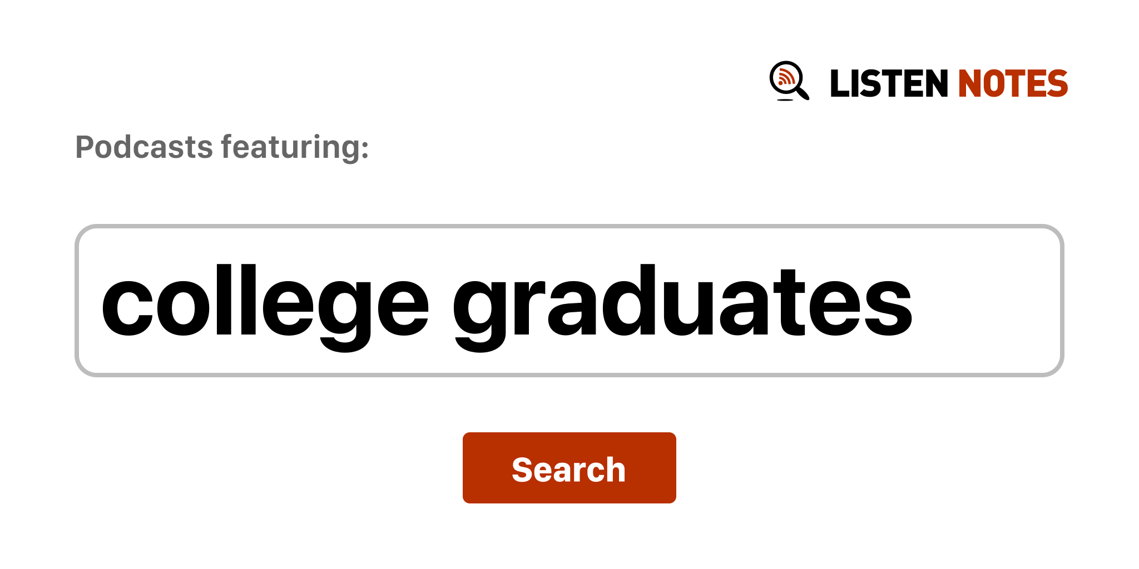Click the word "featuring:" in the gray label
The image size is (1139, 569).
click(x=295, y=147)
